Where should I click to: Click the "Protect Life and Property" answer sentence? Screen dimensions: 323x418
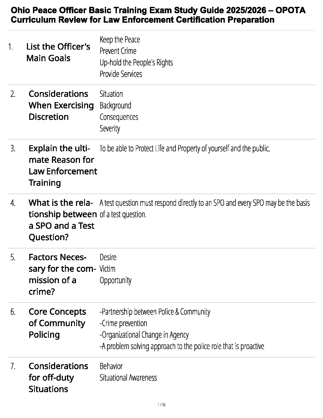(x=185, y=149)
